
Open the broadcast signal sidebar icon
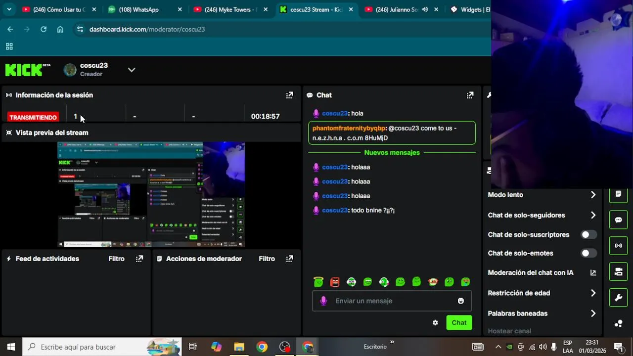point(618,246)
